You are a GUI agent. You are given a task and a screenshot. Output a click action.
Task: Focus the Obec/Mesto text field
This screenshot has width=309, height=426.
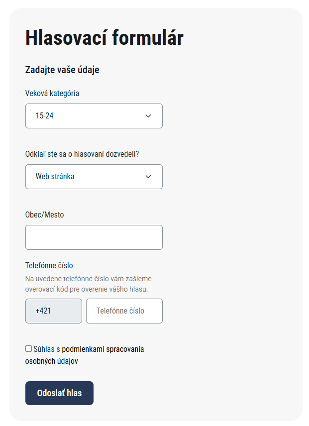point(94,237)
